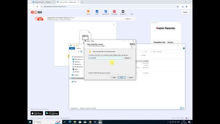This screenshot has width=220, height=124.
Task: Switch to the first Chrome tab
Action: coord(43,2)
